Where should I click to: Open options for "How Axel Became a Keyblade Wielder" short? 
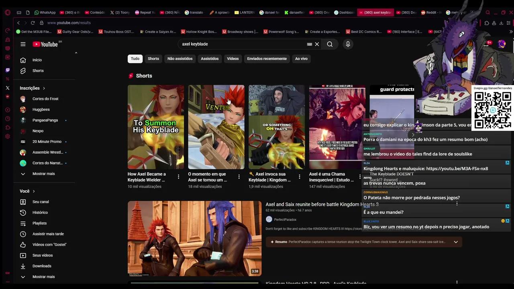179,177
